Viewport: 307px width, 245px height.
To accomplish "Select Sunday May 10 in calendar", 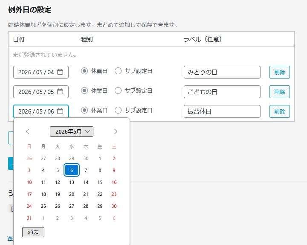I will (29, 182).
